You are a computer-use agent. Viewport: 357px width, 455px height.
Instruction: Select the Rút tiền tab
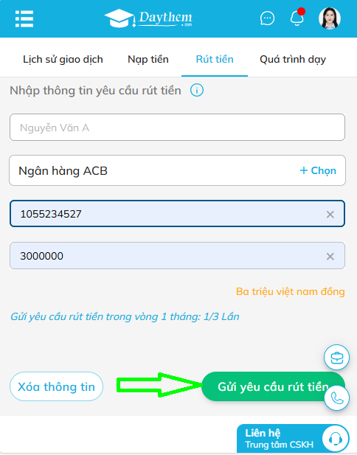pos(215,59)
